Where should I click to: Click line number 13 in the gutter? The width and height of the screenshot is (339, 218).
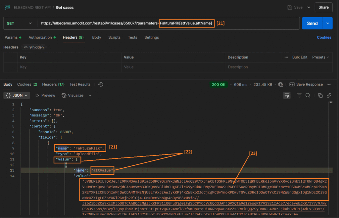(x=12, y=170)
